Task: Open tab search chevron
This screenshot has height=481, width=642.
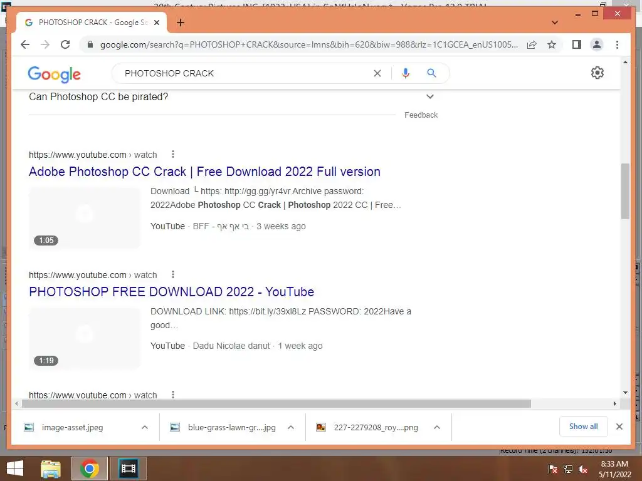Action: point(554,23)
